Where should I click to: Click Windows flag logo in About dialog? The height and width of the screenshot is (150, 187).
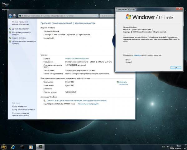[128, 17]
